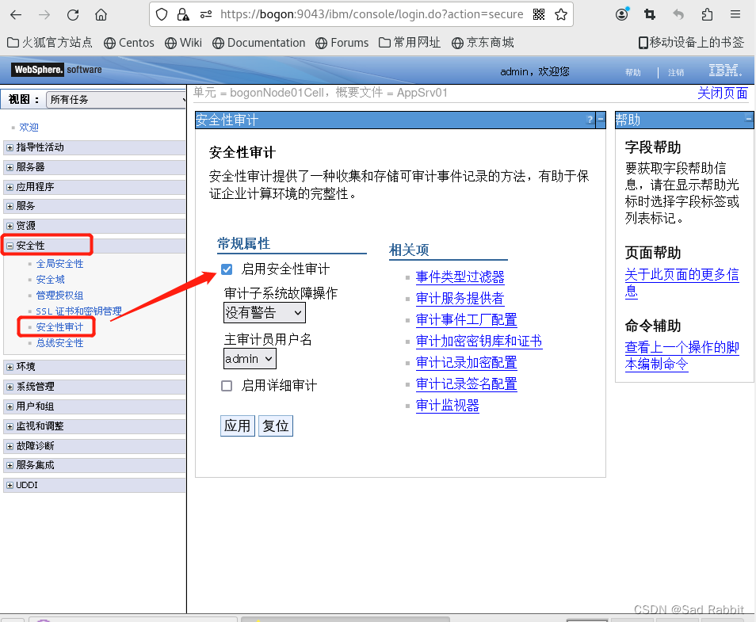Click the back navigation arrow

[x=17, y=13]
